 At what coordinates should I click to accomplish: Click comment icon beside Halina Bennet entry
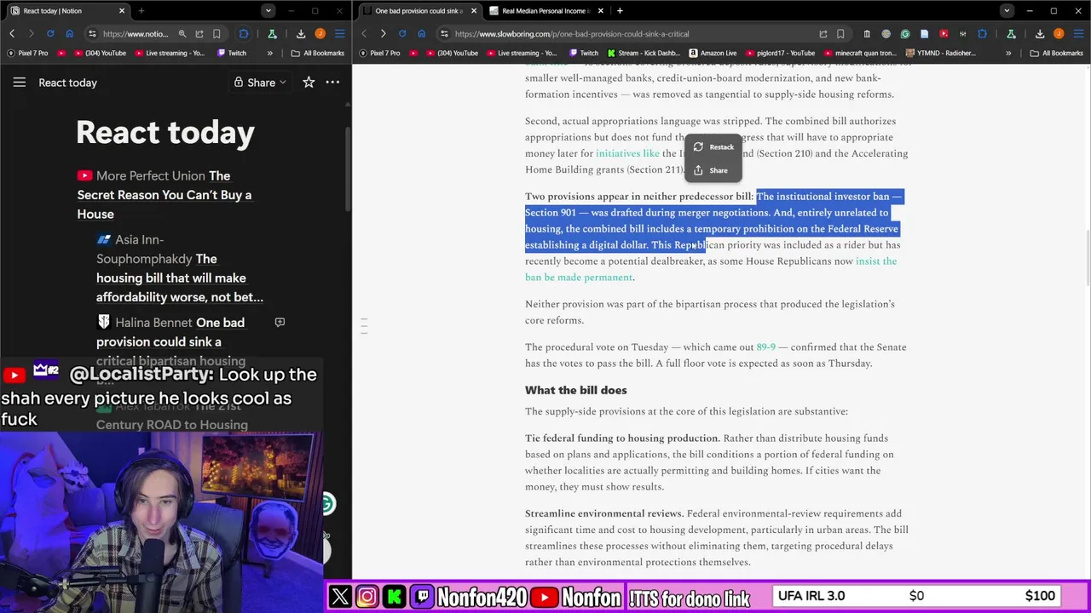pyautogui.click(x=280, y=323)
